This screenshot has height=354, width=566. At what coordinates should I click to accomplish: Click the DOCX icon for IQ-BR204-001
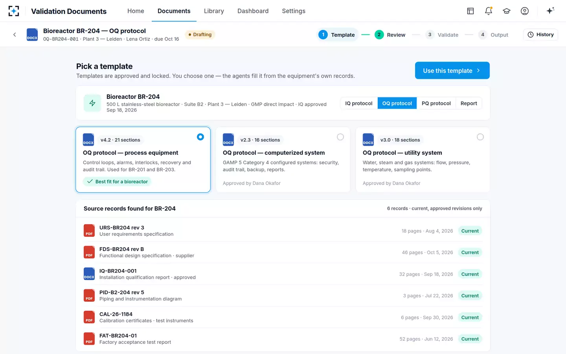pyautogui.click(x=89, y=274)
